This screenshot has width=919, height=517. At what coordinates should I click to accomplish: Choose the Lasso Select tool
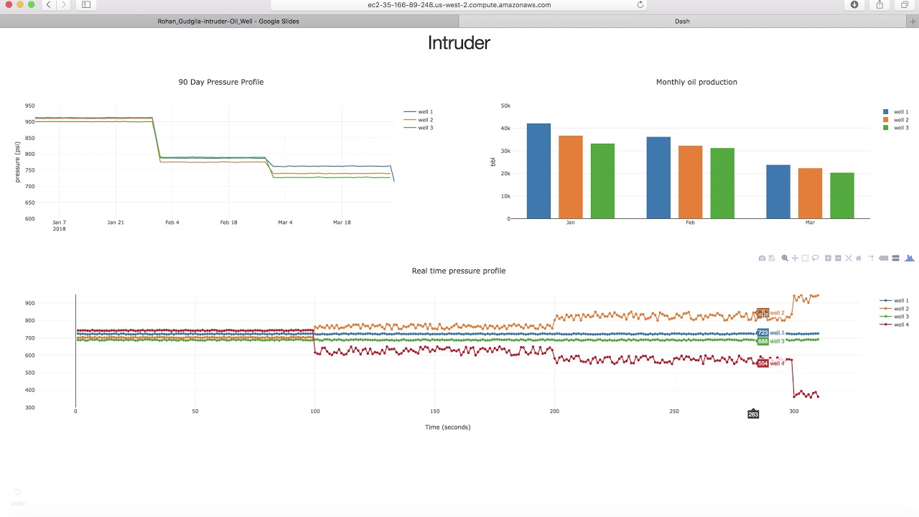(815, 258)
